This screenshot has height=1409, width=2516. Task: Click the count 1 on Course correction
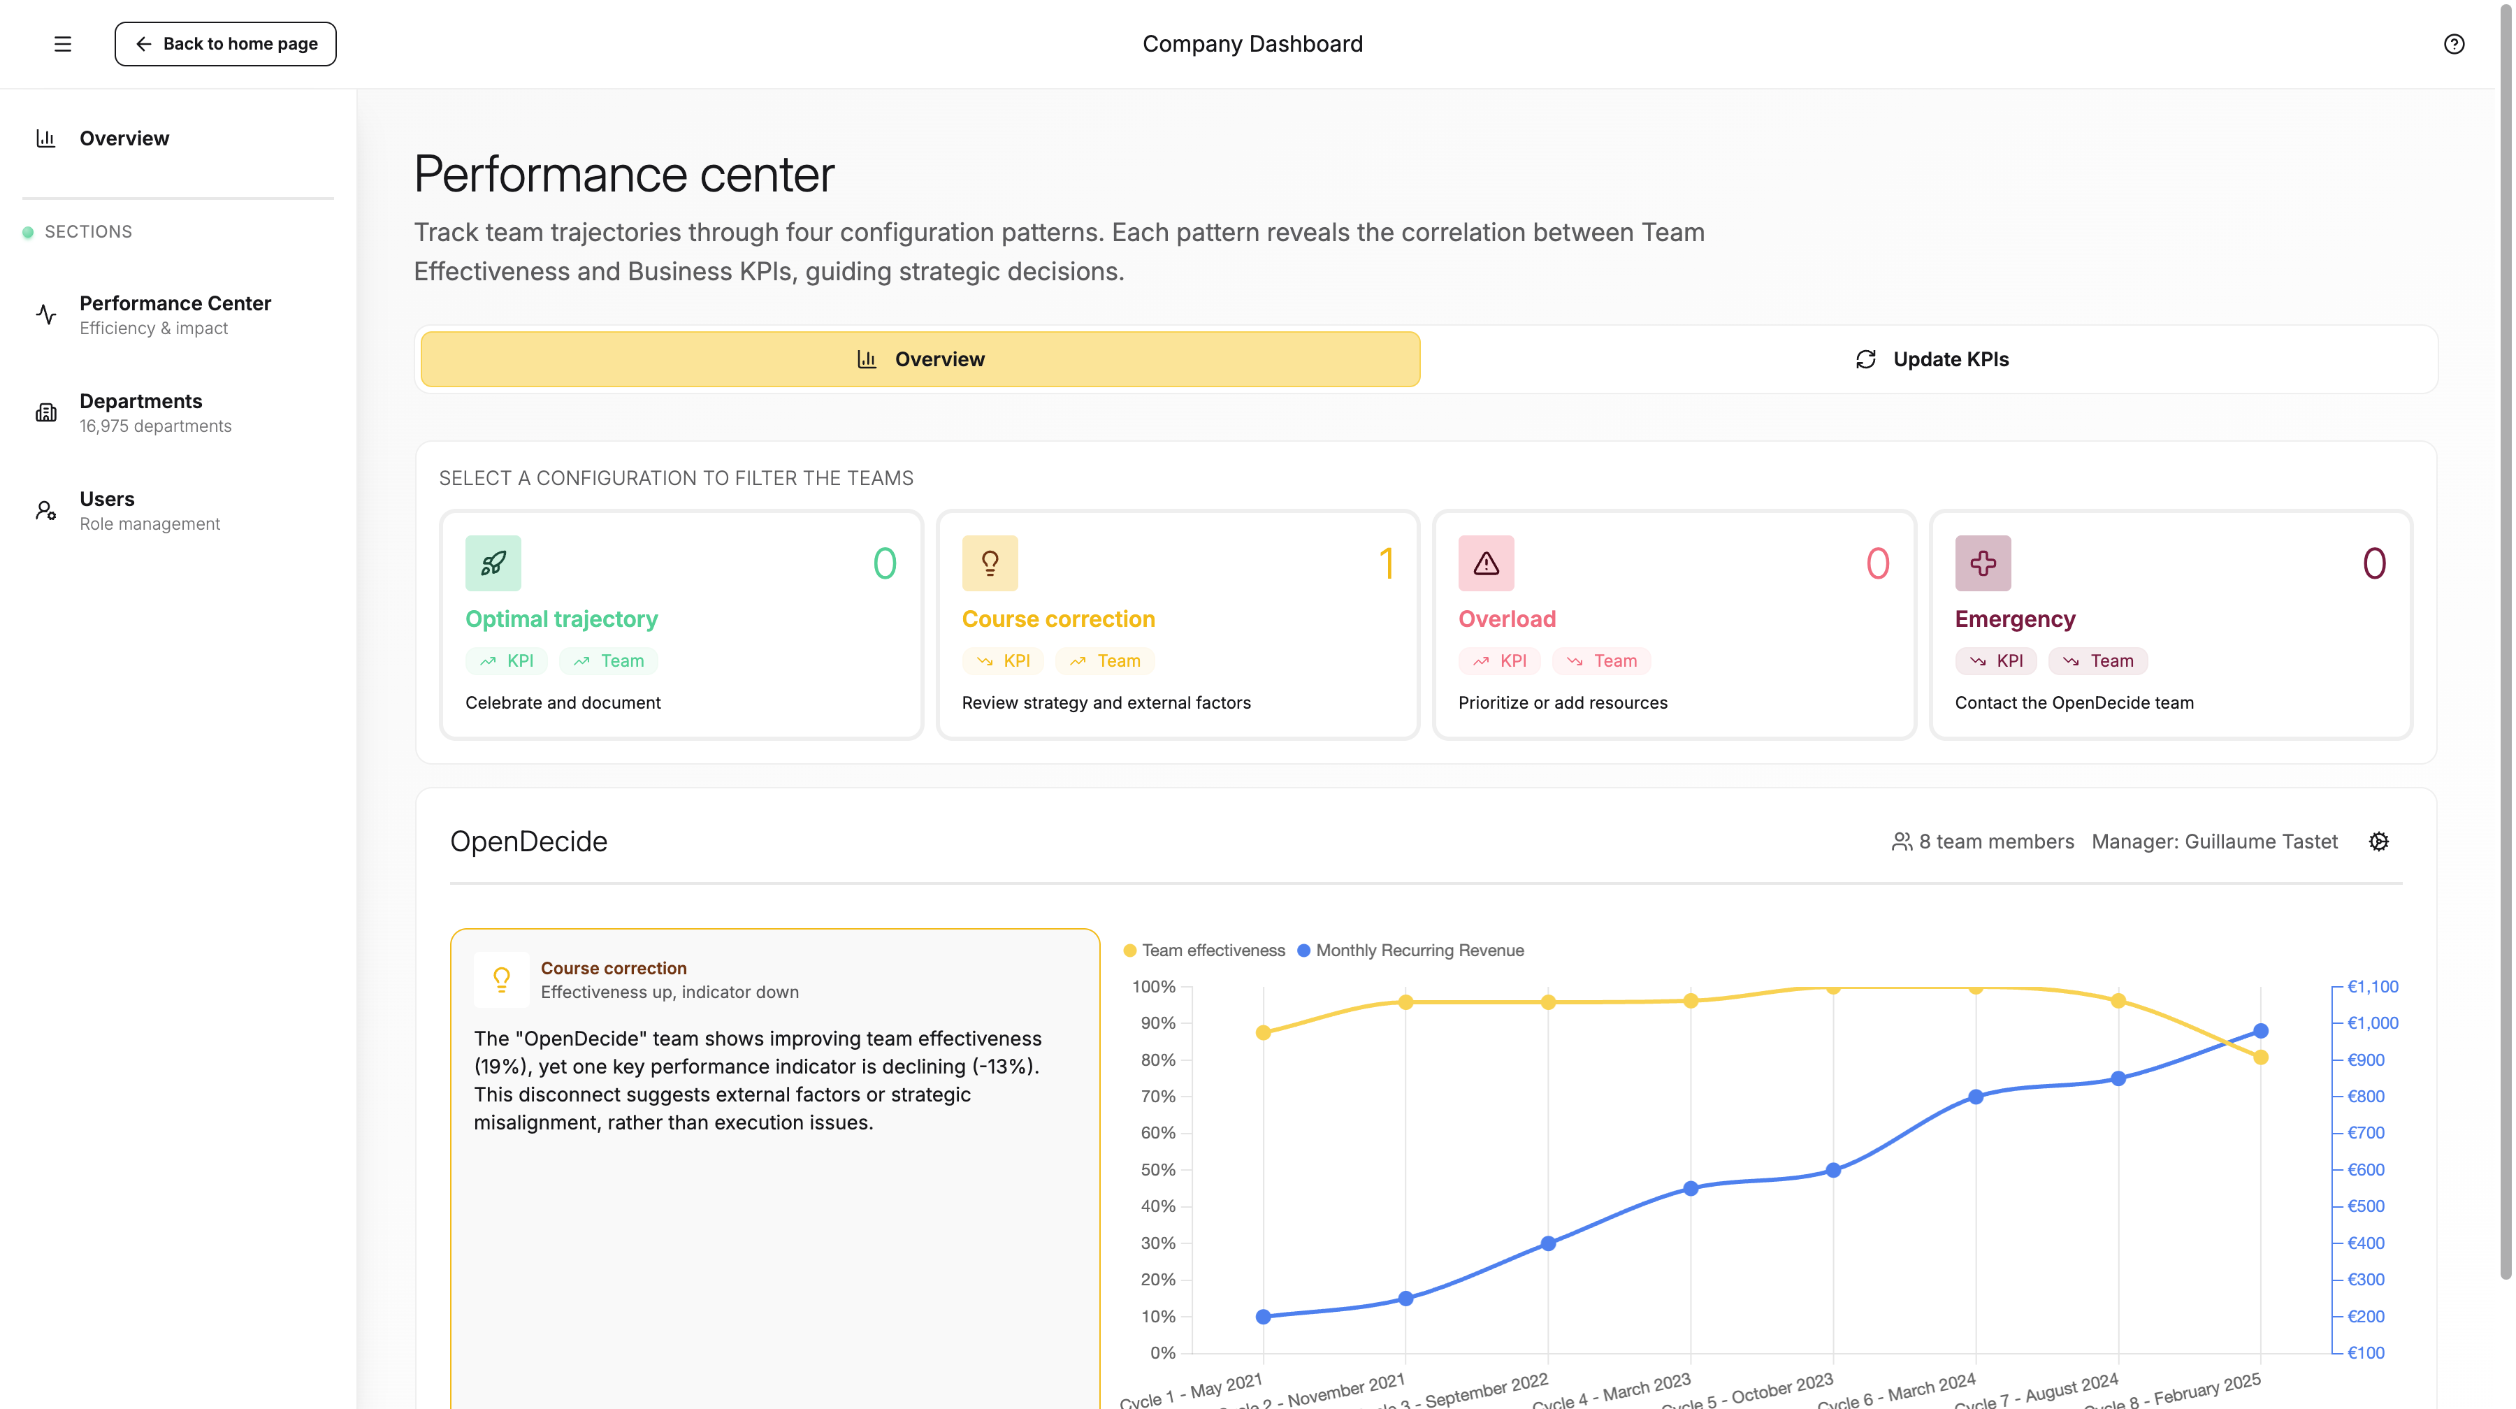click(1386, 563)
